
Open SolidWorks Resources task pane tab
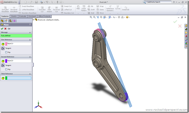coord(186,25)
